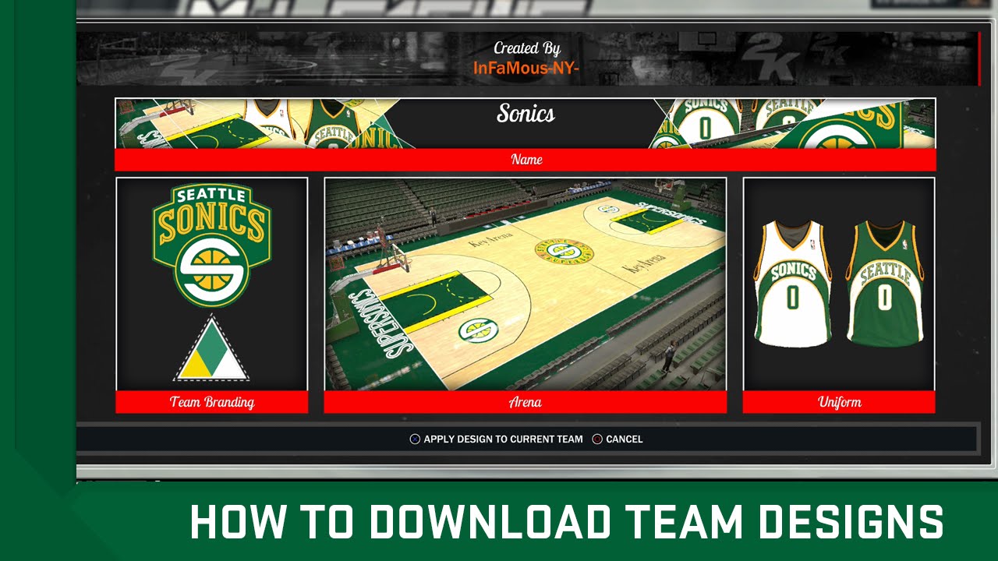Viewport: 998px width, 561px height.
Task: Pick the white Sonics jersey
Action: point(793,283)
